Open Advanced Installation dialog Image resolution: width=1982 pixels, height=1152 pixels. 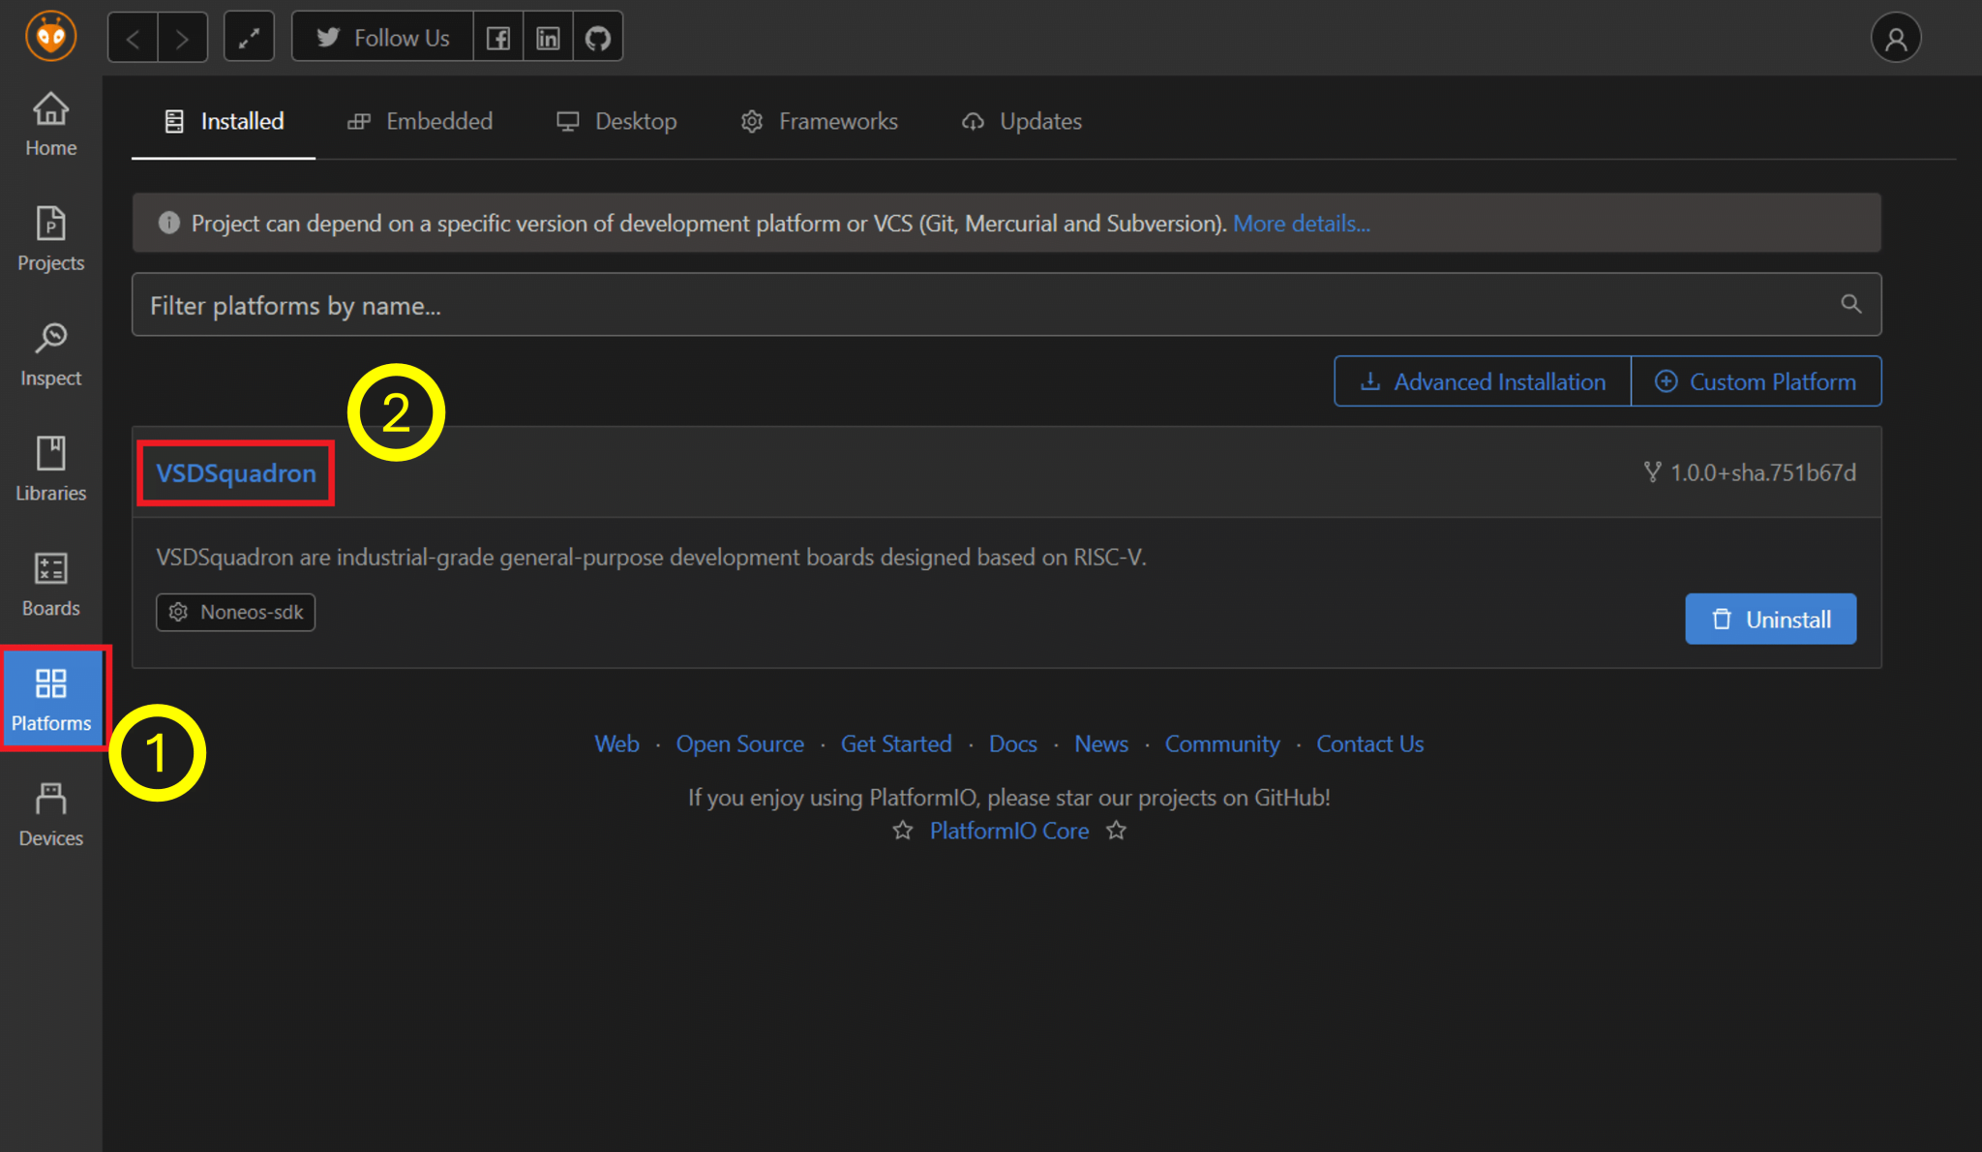pos(1483,381)
